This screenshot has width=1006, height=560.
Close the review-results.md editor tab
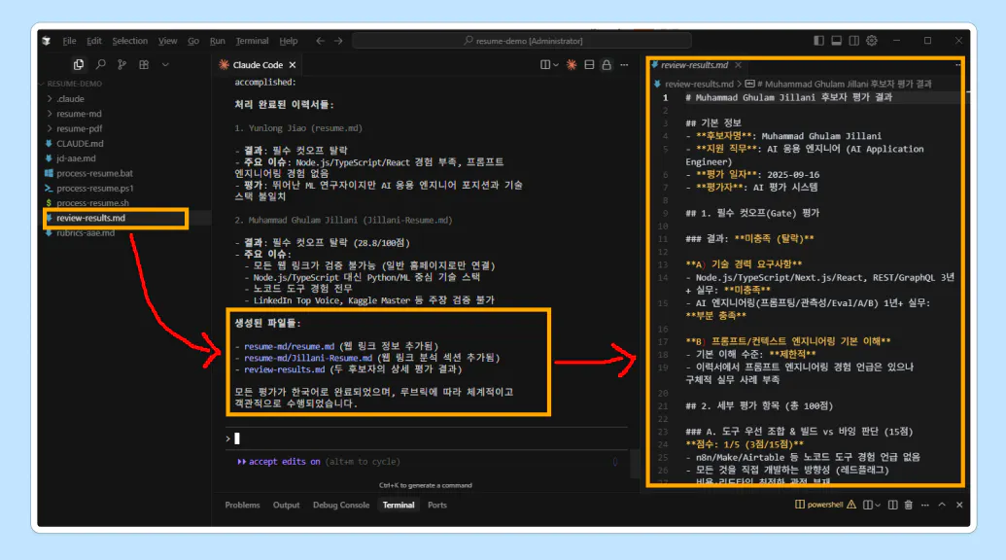point(738,65)
